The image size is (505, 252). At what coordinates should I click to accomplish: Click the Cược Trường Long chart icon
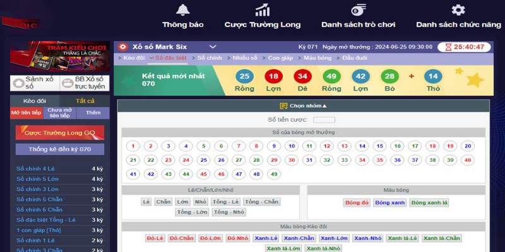coord(263,10)
